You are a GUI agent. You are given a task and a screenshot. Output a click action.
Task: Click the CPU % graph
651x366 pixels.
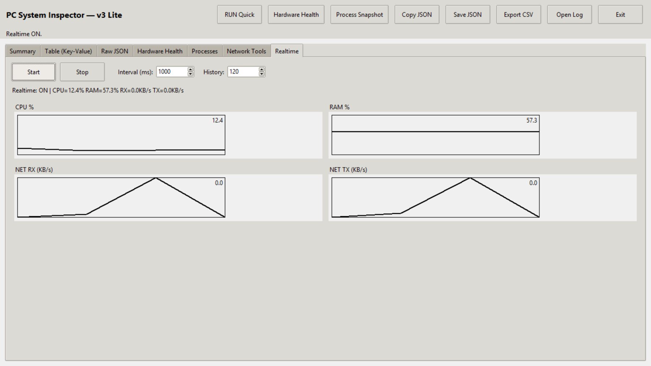(x=121, y=135)
